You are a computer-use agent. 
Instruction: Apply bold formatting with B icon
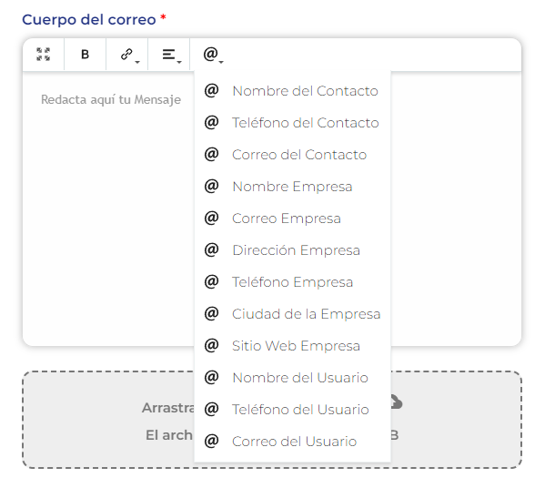point(86,55)
